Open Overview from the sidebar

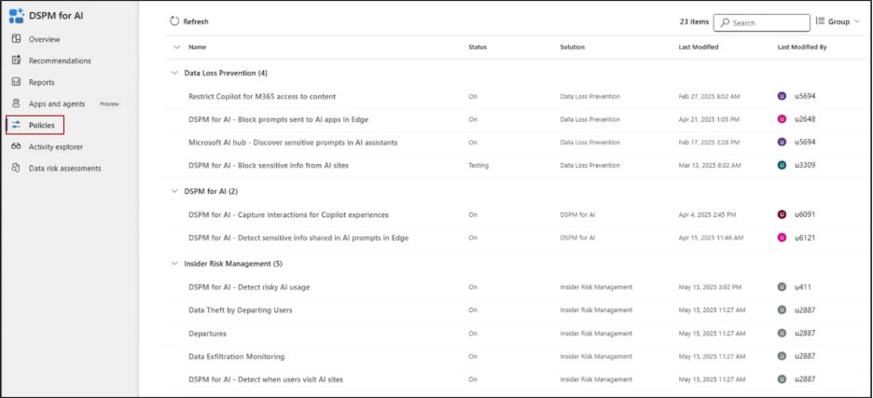click(44, 39)
